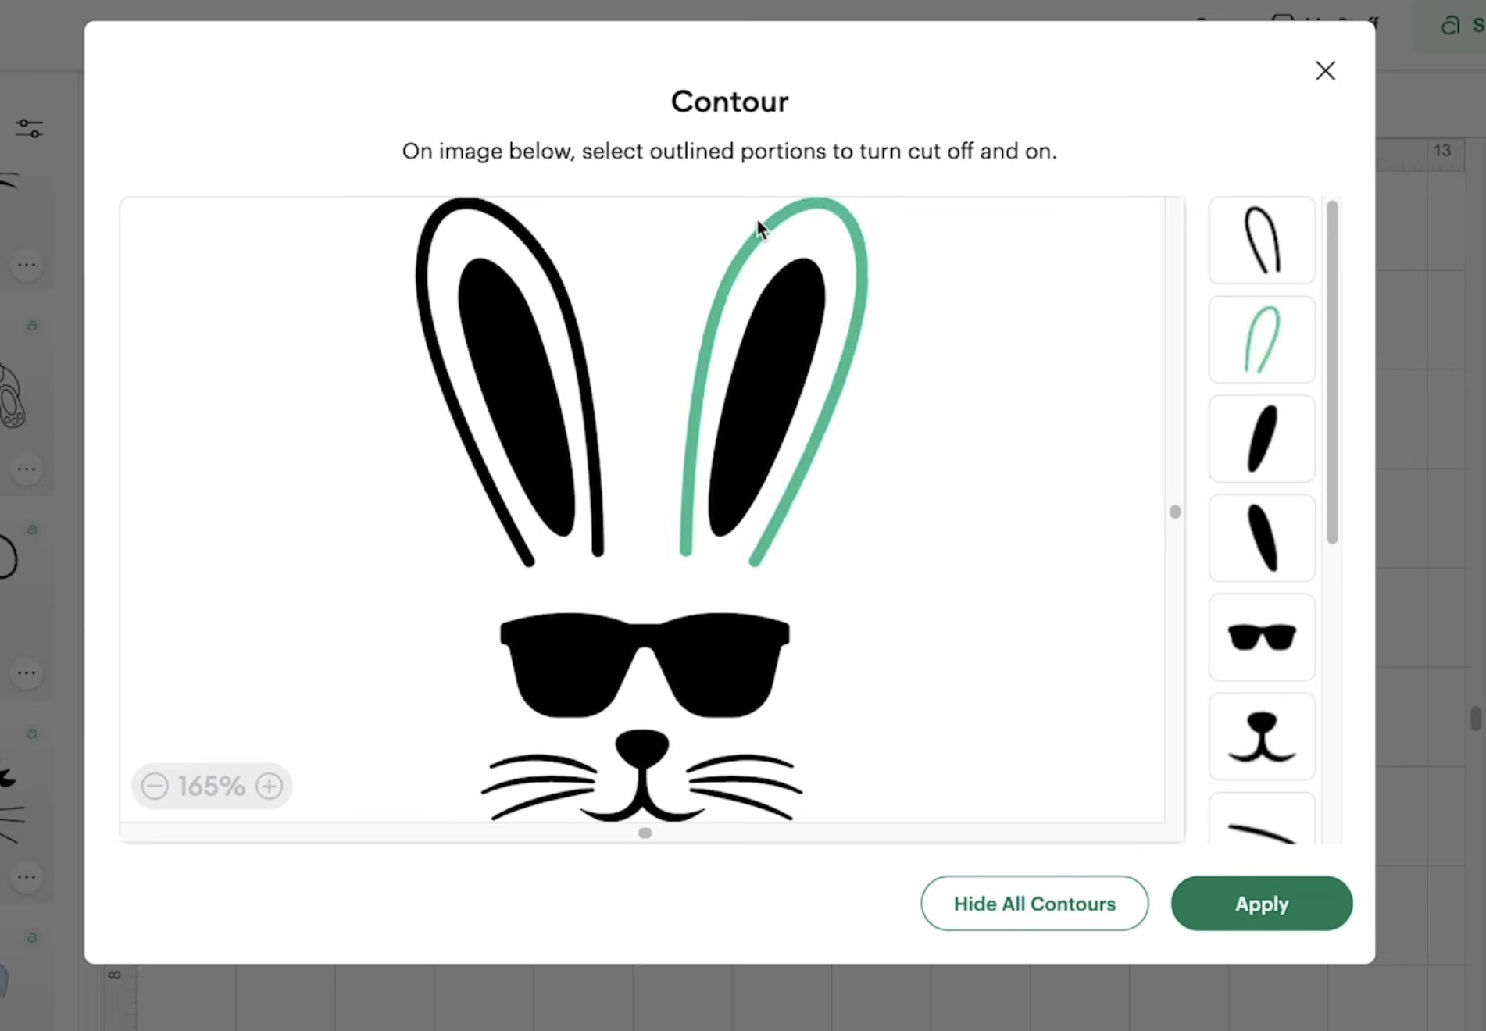Toggle the top ear-outline contour thumbnail
Viewport: 1486px width, 1031px height.
[x=1260, y=241]
